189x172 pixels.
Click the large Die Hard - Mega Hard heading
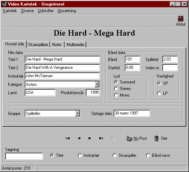[94, 33]
